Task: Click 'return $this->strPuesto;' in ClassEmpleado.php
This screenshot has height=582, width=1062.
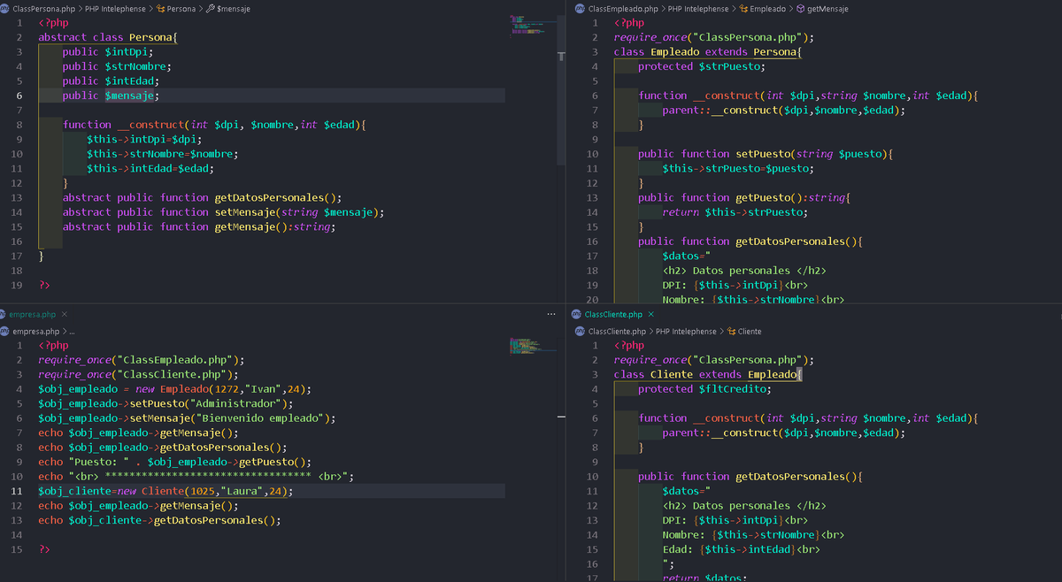Action: pyautogui.click(x=735, y=212)
